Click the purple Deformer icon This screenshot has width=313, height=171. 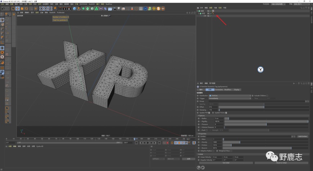coord(105,9)
